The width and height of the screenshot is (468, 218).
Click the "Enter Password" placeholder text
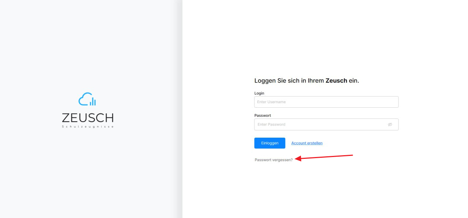(271, 125)
